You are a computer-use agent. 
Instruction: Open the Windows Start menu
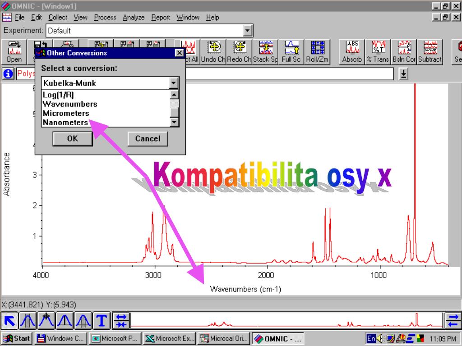click(17, 338)
